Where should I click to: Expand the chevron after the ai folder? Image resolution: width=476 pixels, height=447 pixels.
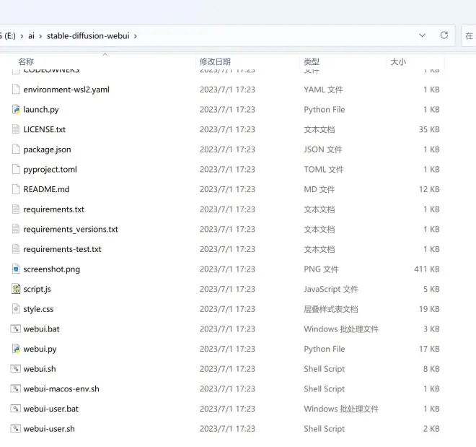pyautogui.click(x=40, y=36)
